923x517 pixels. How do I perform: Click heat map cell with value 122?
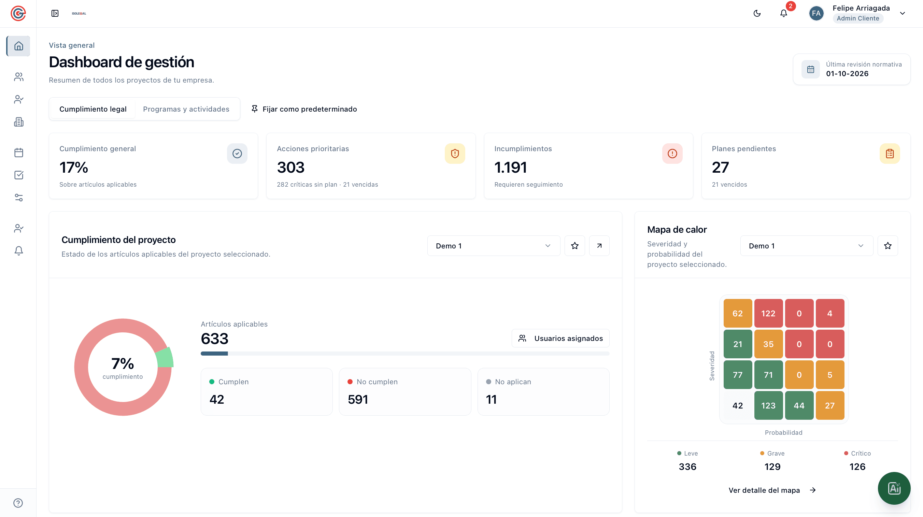[x=768, y=314]
